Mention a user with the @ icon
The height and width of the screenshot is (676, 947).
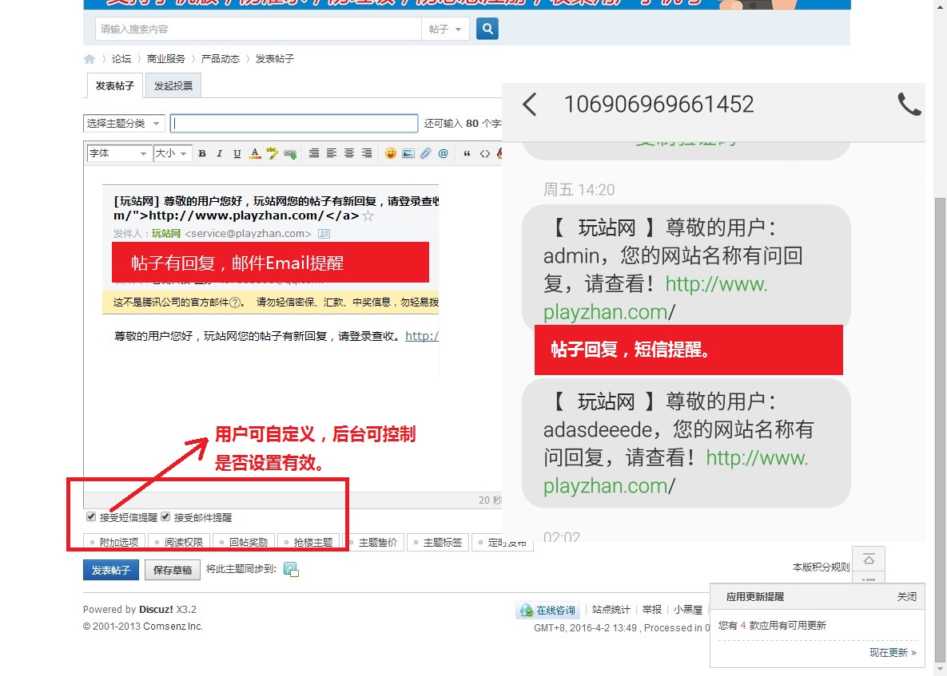coord(444,154)
